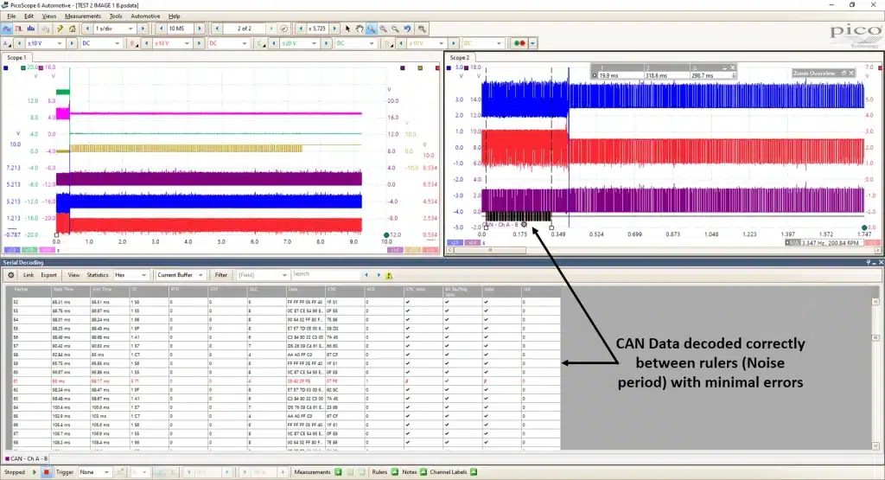Switch to Persistence Mode icon
This screenshot has width=885, height=480.
19,29
